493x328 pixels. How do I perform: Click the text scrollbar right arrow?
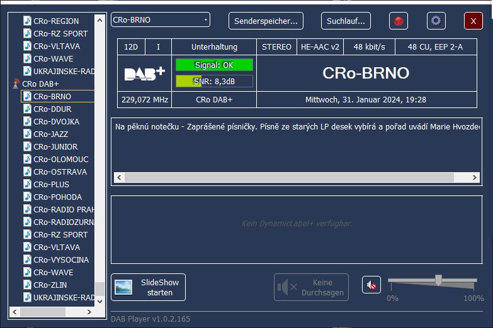click(x=477, y=178)
